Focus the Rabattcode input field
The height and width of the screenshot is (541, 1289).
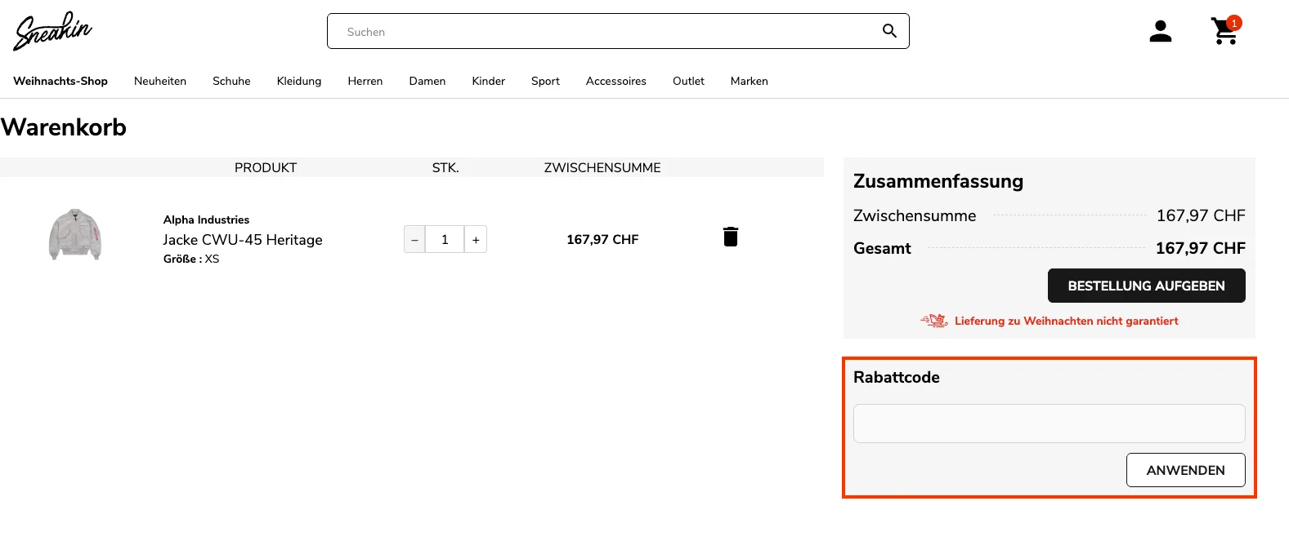pos(1049,423)
